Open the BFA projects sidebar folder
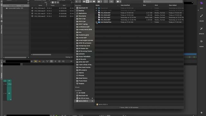 click(83, 70)
